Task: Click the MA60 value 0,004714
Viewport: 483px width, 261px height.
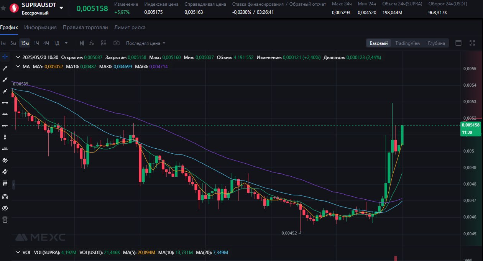Action: (158, 66)
